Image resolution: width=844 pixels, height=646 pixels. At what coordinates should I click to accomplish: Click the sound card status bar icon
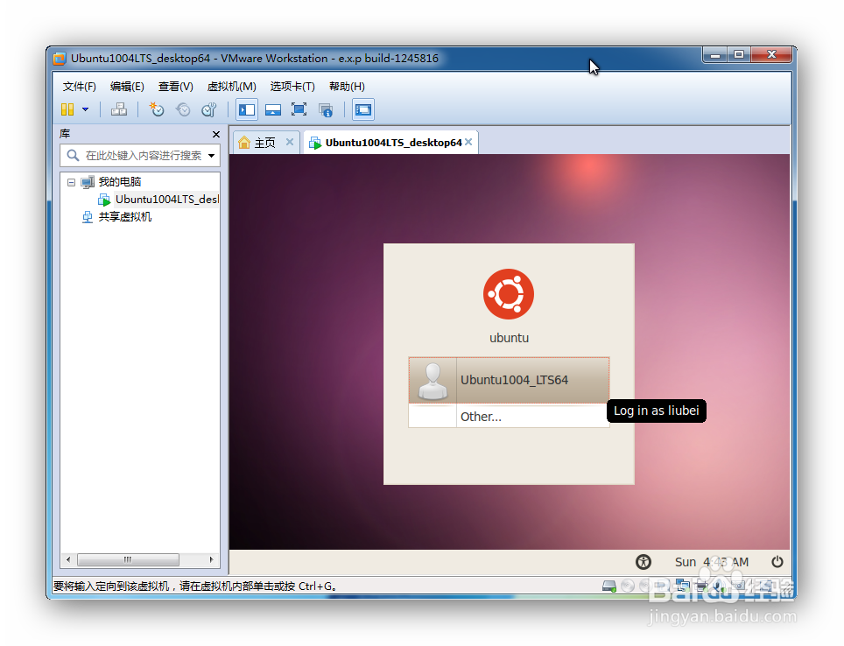721,586
